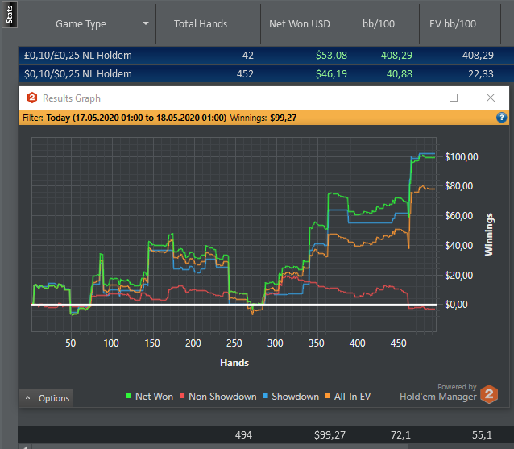
Task: Click the Winnings $99,27 value in filter bar
Action: point(284,118)
